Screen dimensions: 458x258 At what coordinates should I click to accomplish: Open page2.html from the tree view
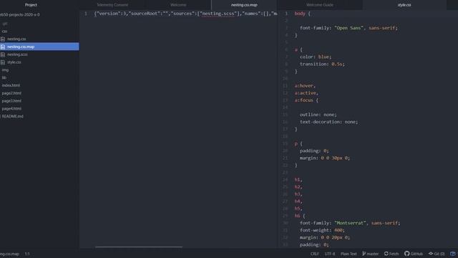(x=11, y=93)
